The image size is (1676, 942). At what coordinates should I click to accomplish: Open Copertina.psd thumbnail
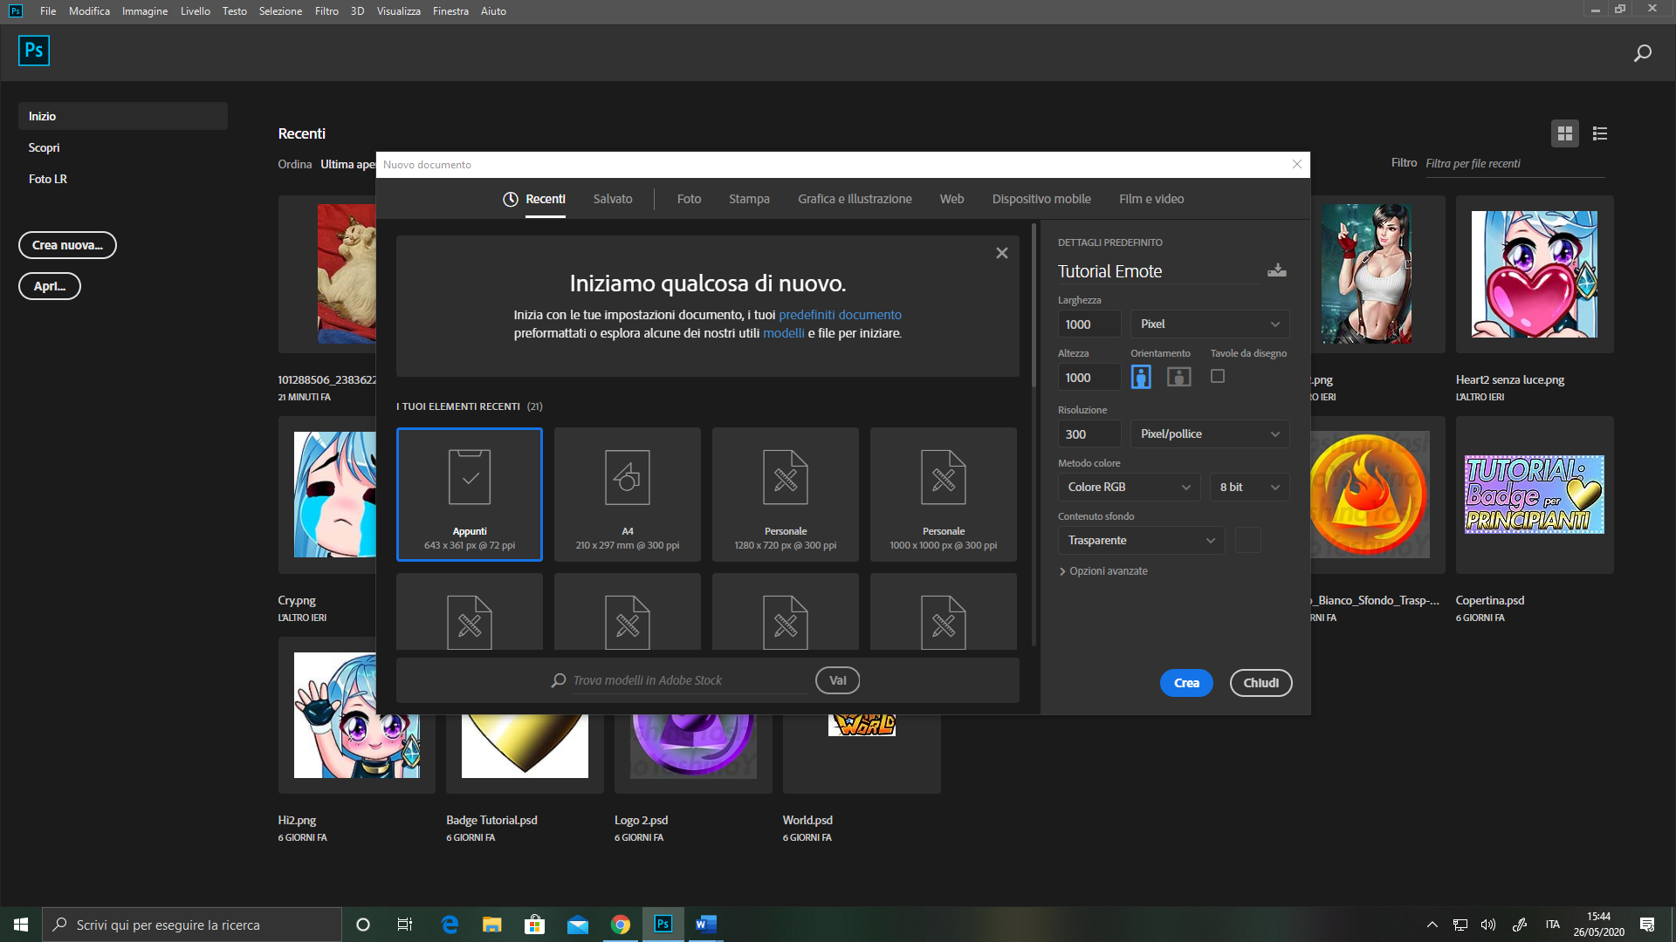coord(1534,495)
